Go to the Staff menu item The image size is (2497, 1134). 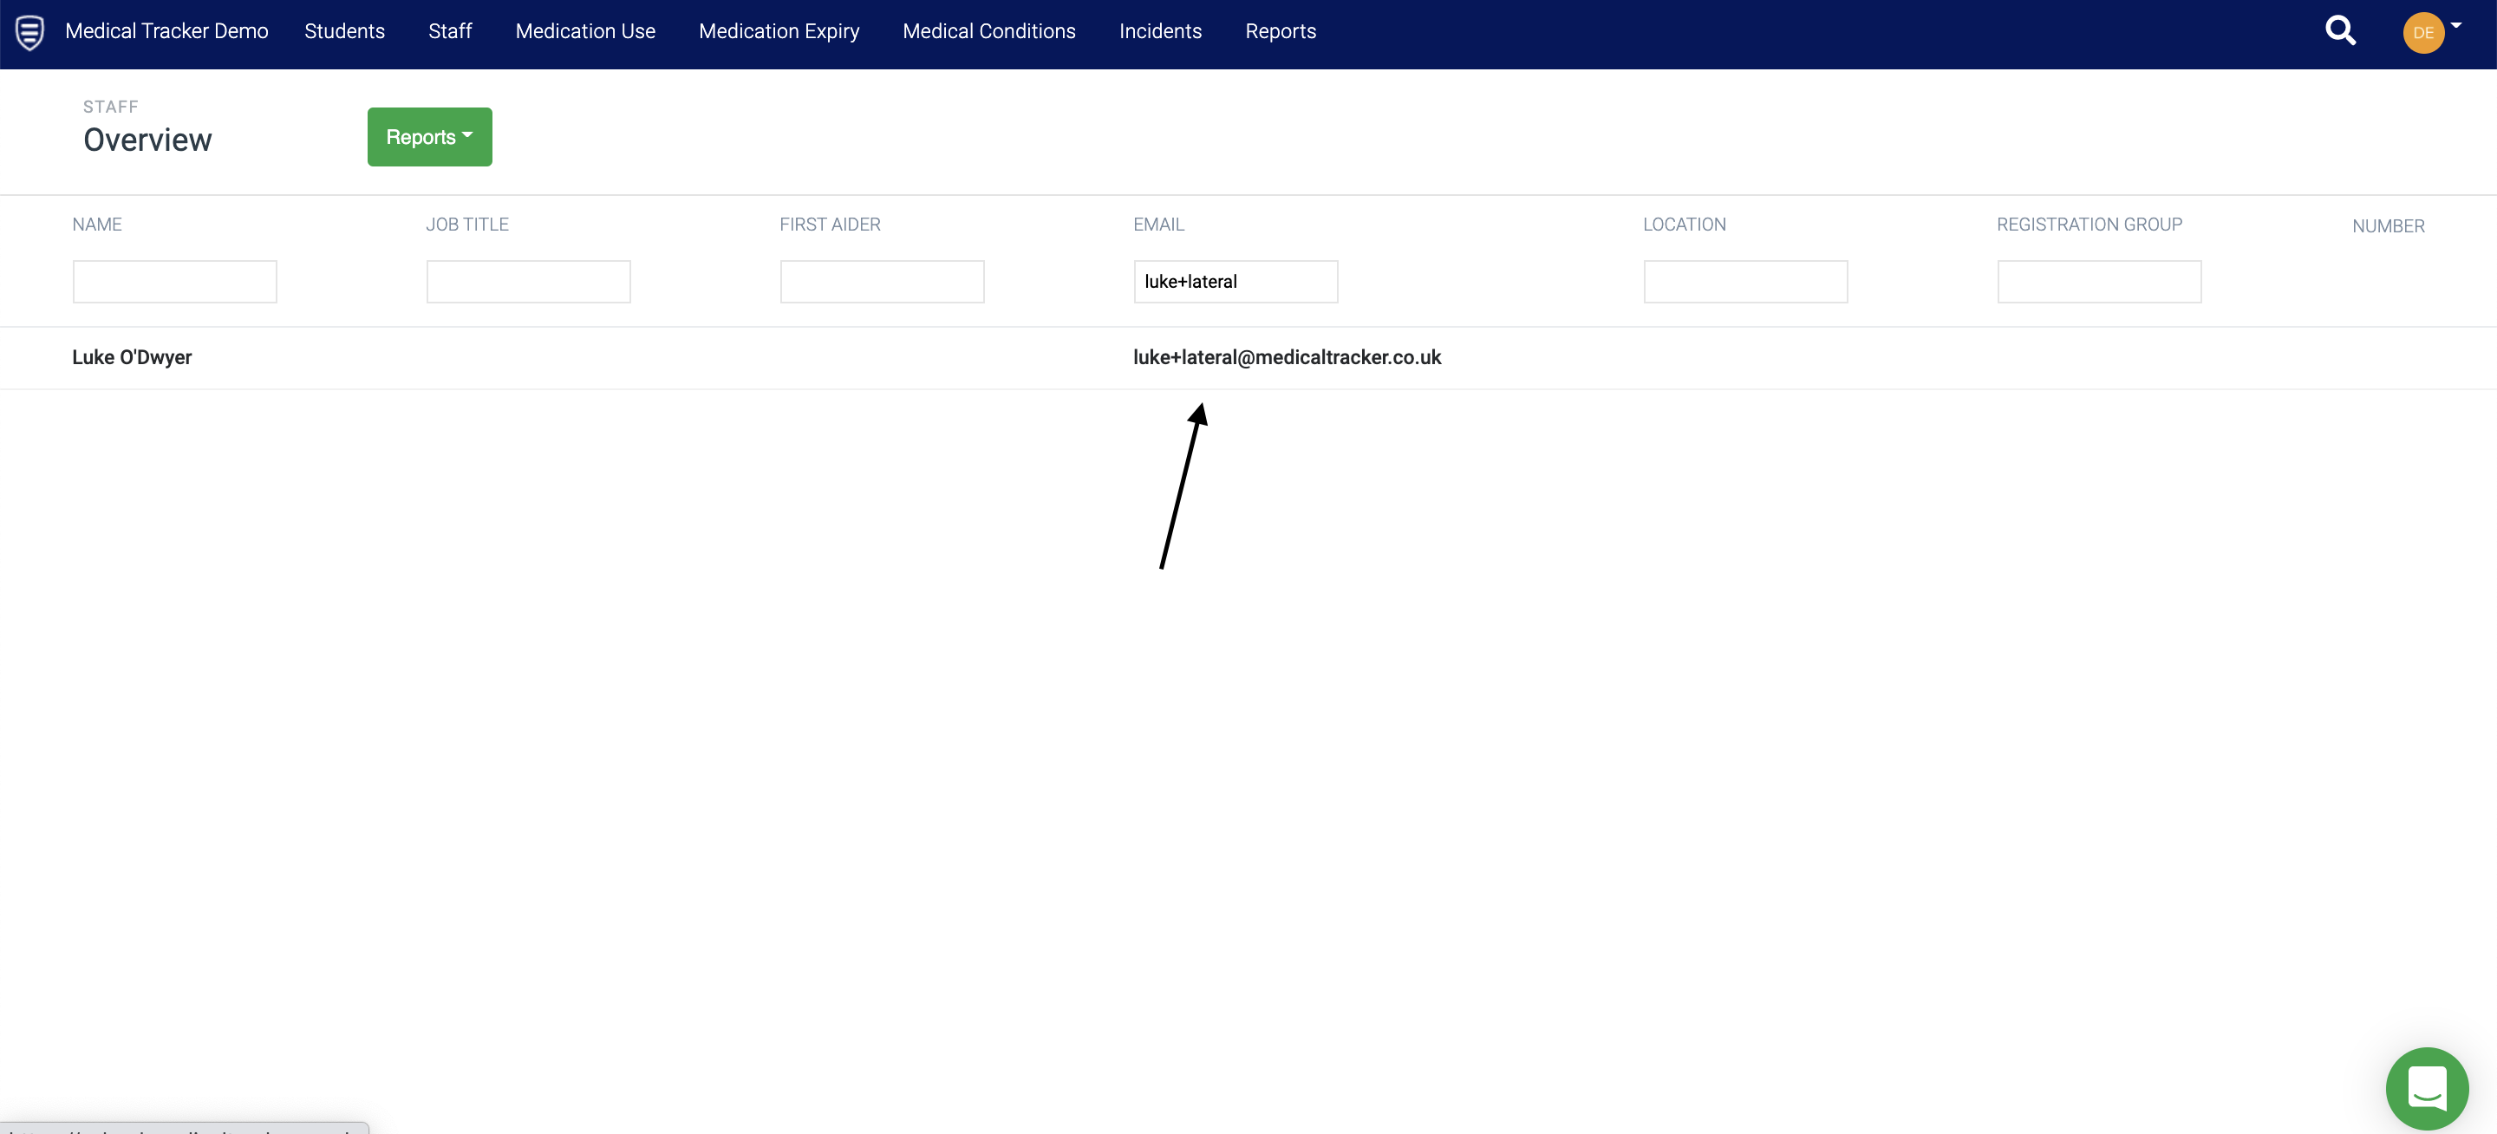pyautogui.click(x=450, y=31)
